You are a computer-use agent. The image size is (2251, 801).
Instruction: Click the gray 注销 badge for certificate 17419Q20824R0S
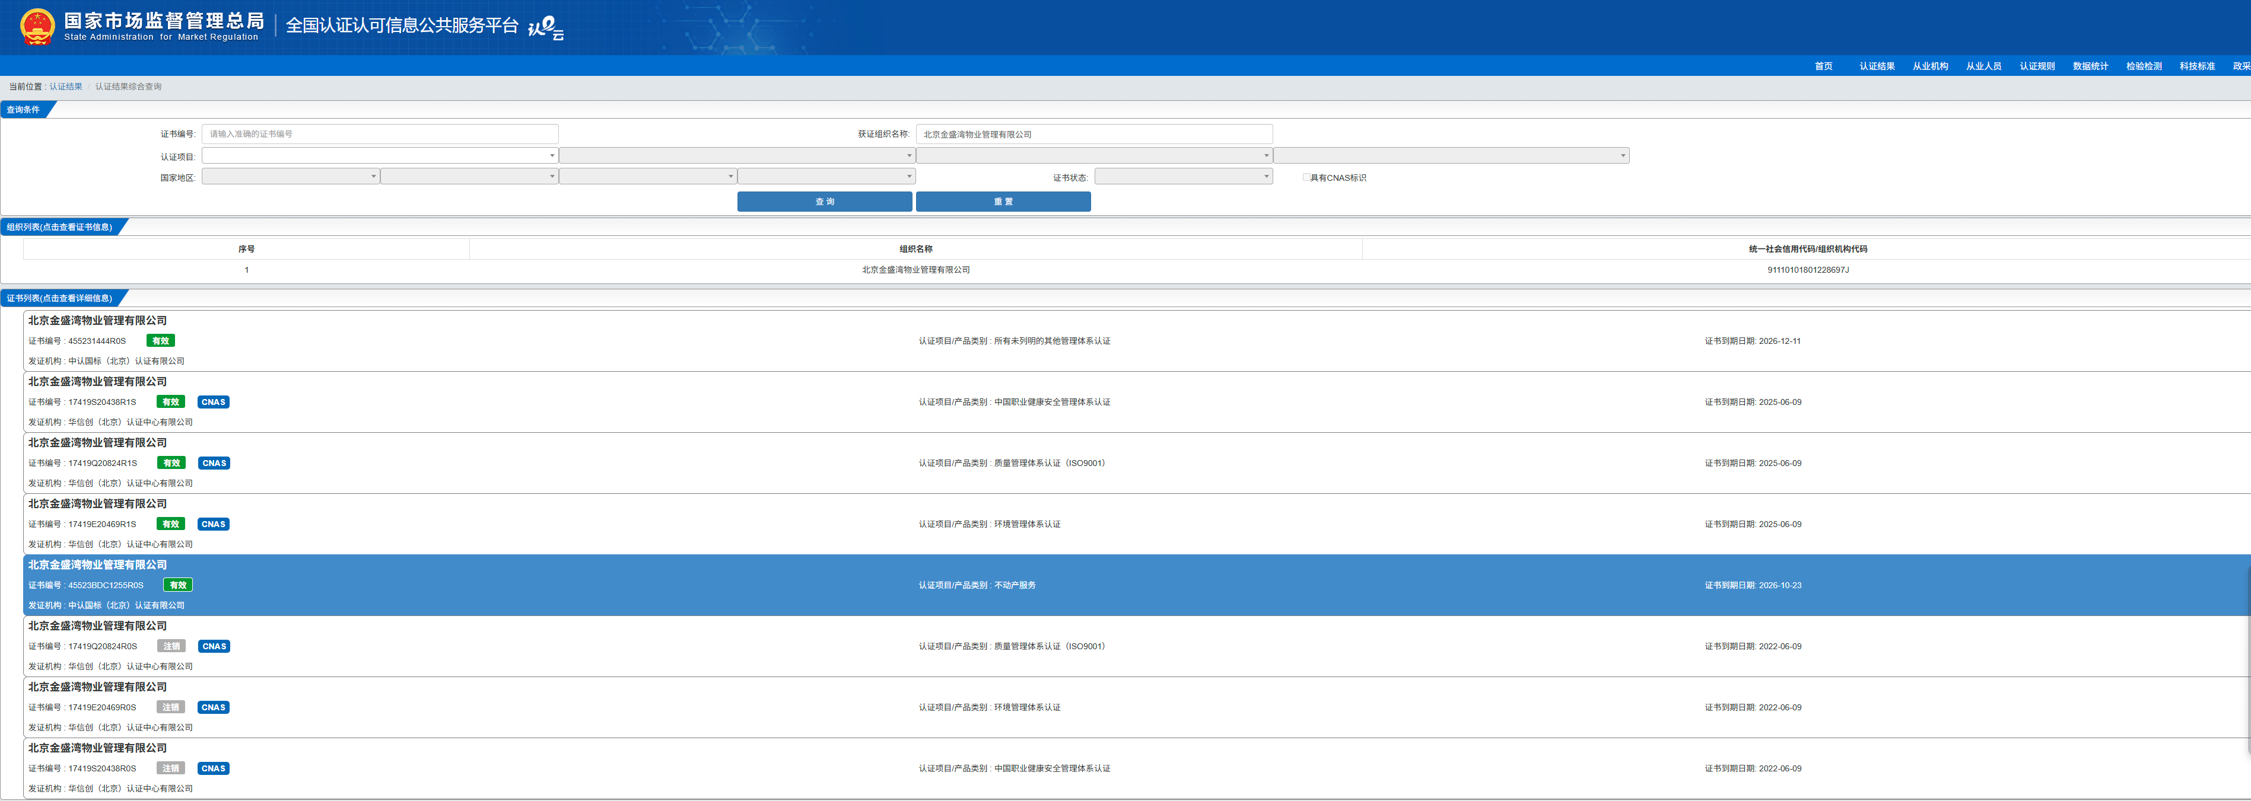pyautogui.click(x=171, y=646)
